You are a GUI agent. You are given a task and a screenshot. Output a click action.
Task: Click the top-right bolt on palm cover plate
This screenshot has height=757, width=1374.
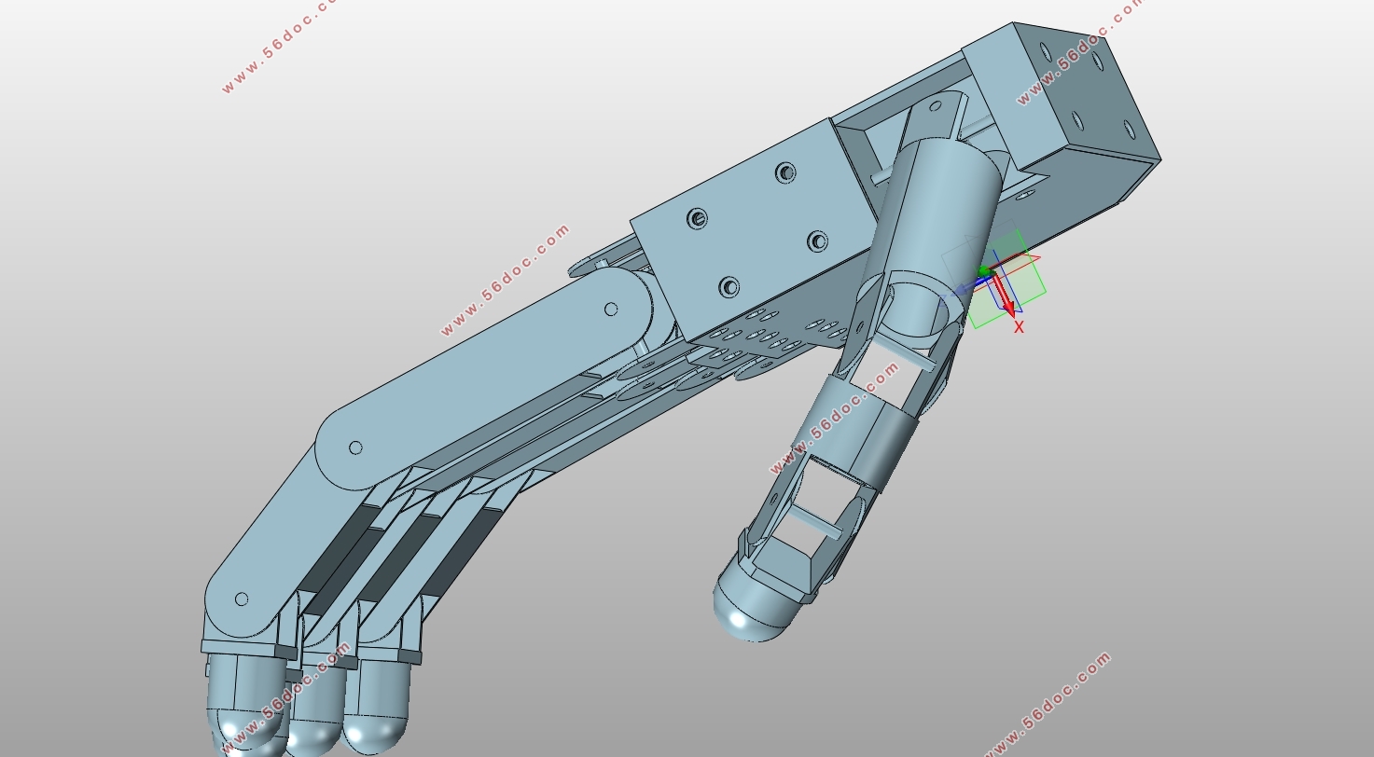785,172
